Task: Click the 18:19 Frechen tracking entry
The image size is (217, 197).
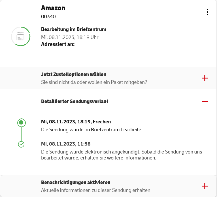Action: pyautogui.click(x=76, y=122)
